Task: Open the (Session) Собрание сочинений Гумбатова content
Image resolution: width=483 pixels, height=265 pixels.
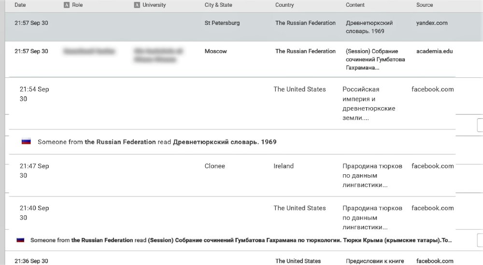Action: (375, 59)
